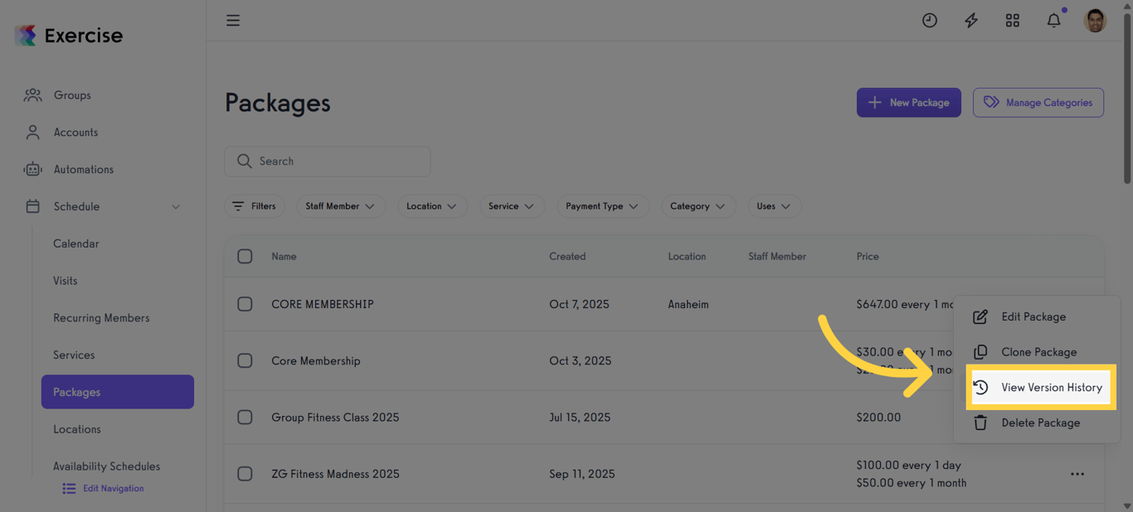Select the Groups icon in sidebar
Image resolution: width=1133 pixels, height=512 pixels.
[x=32, y=94]
